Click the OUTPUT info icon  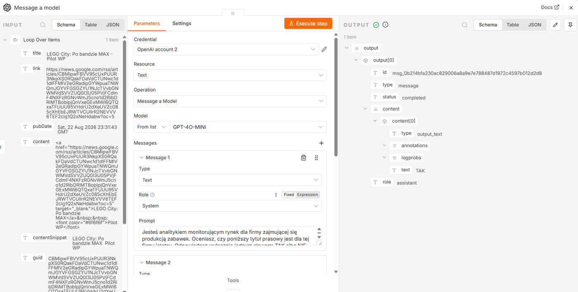click(x=385, y=25)
